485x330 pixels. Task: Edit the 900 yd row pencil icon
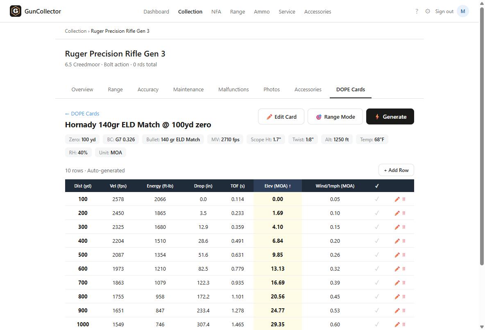tap(397, 310)
